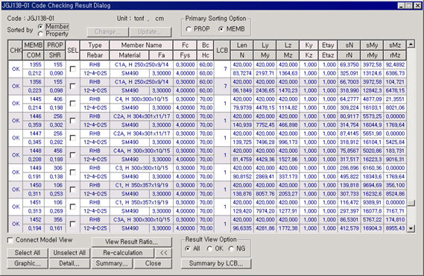The width and height of the screenshot is (424, 276).
Task: Tick SEL checkbox for member 1446
Action: click(x=72, y=121)
